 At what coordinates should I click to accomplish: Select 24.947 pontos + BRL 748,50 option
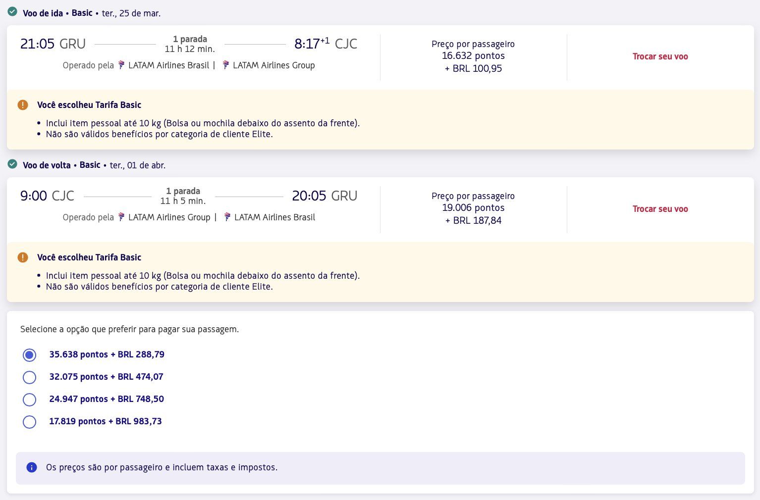tap(30, 400)
